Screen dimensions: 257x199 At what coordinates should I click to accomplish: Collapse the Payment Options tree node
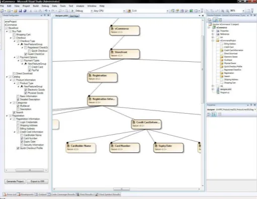(x=15, y=57)
